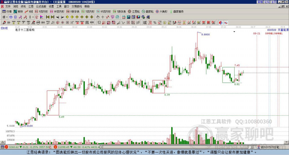Click the 主页 homepage link
The image size is (289, 155).
tap(274, 2)
